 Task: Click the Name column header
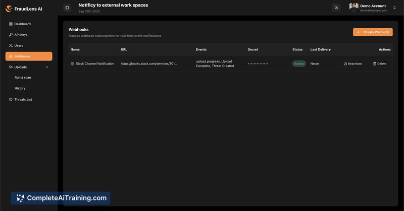point(75,49)
